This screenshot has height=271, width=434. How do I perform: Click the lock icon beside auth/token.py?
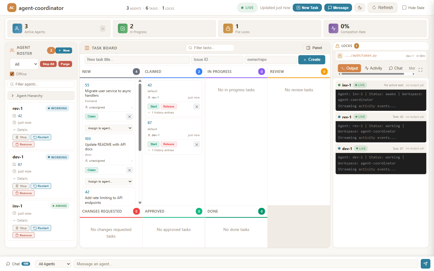tap(340, 56)
